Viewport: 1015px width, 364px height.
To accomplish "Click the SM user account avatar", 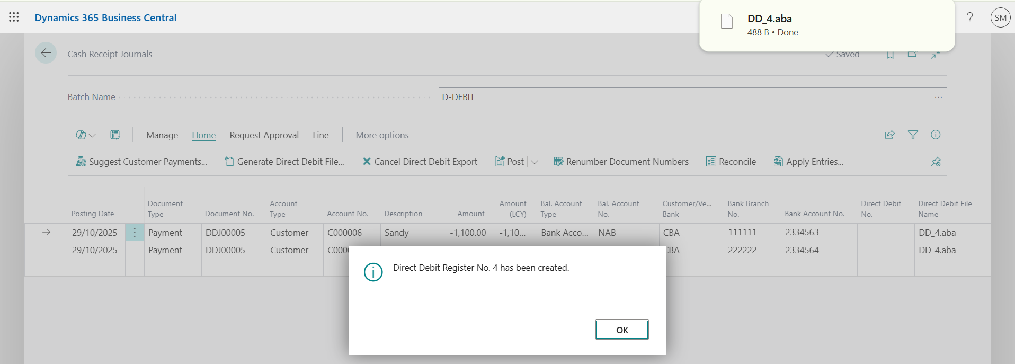I will point(1000,17).
